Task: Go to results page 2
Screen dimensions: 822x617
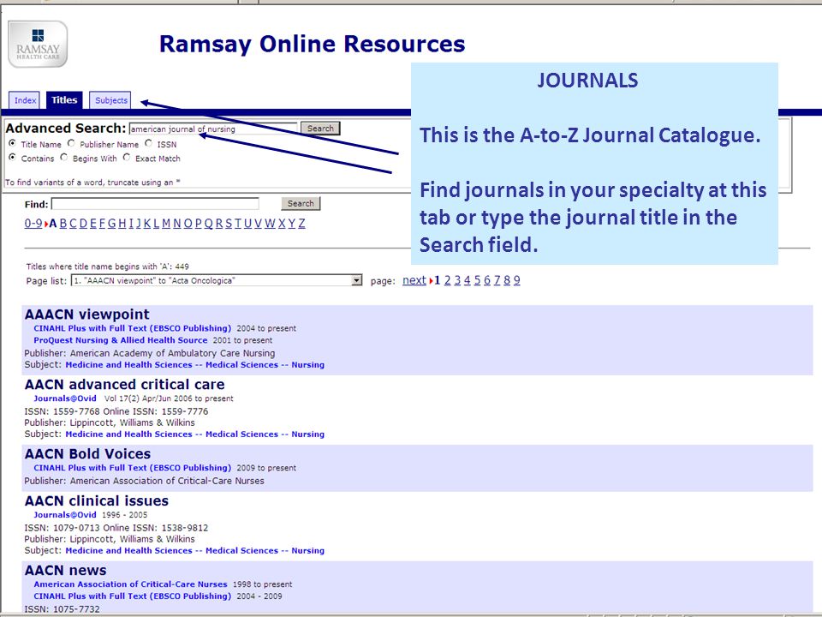Action: pyautogui.click(x=447, y=280)
